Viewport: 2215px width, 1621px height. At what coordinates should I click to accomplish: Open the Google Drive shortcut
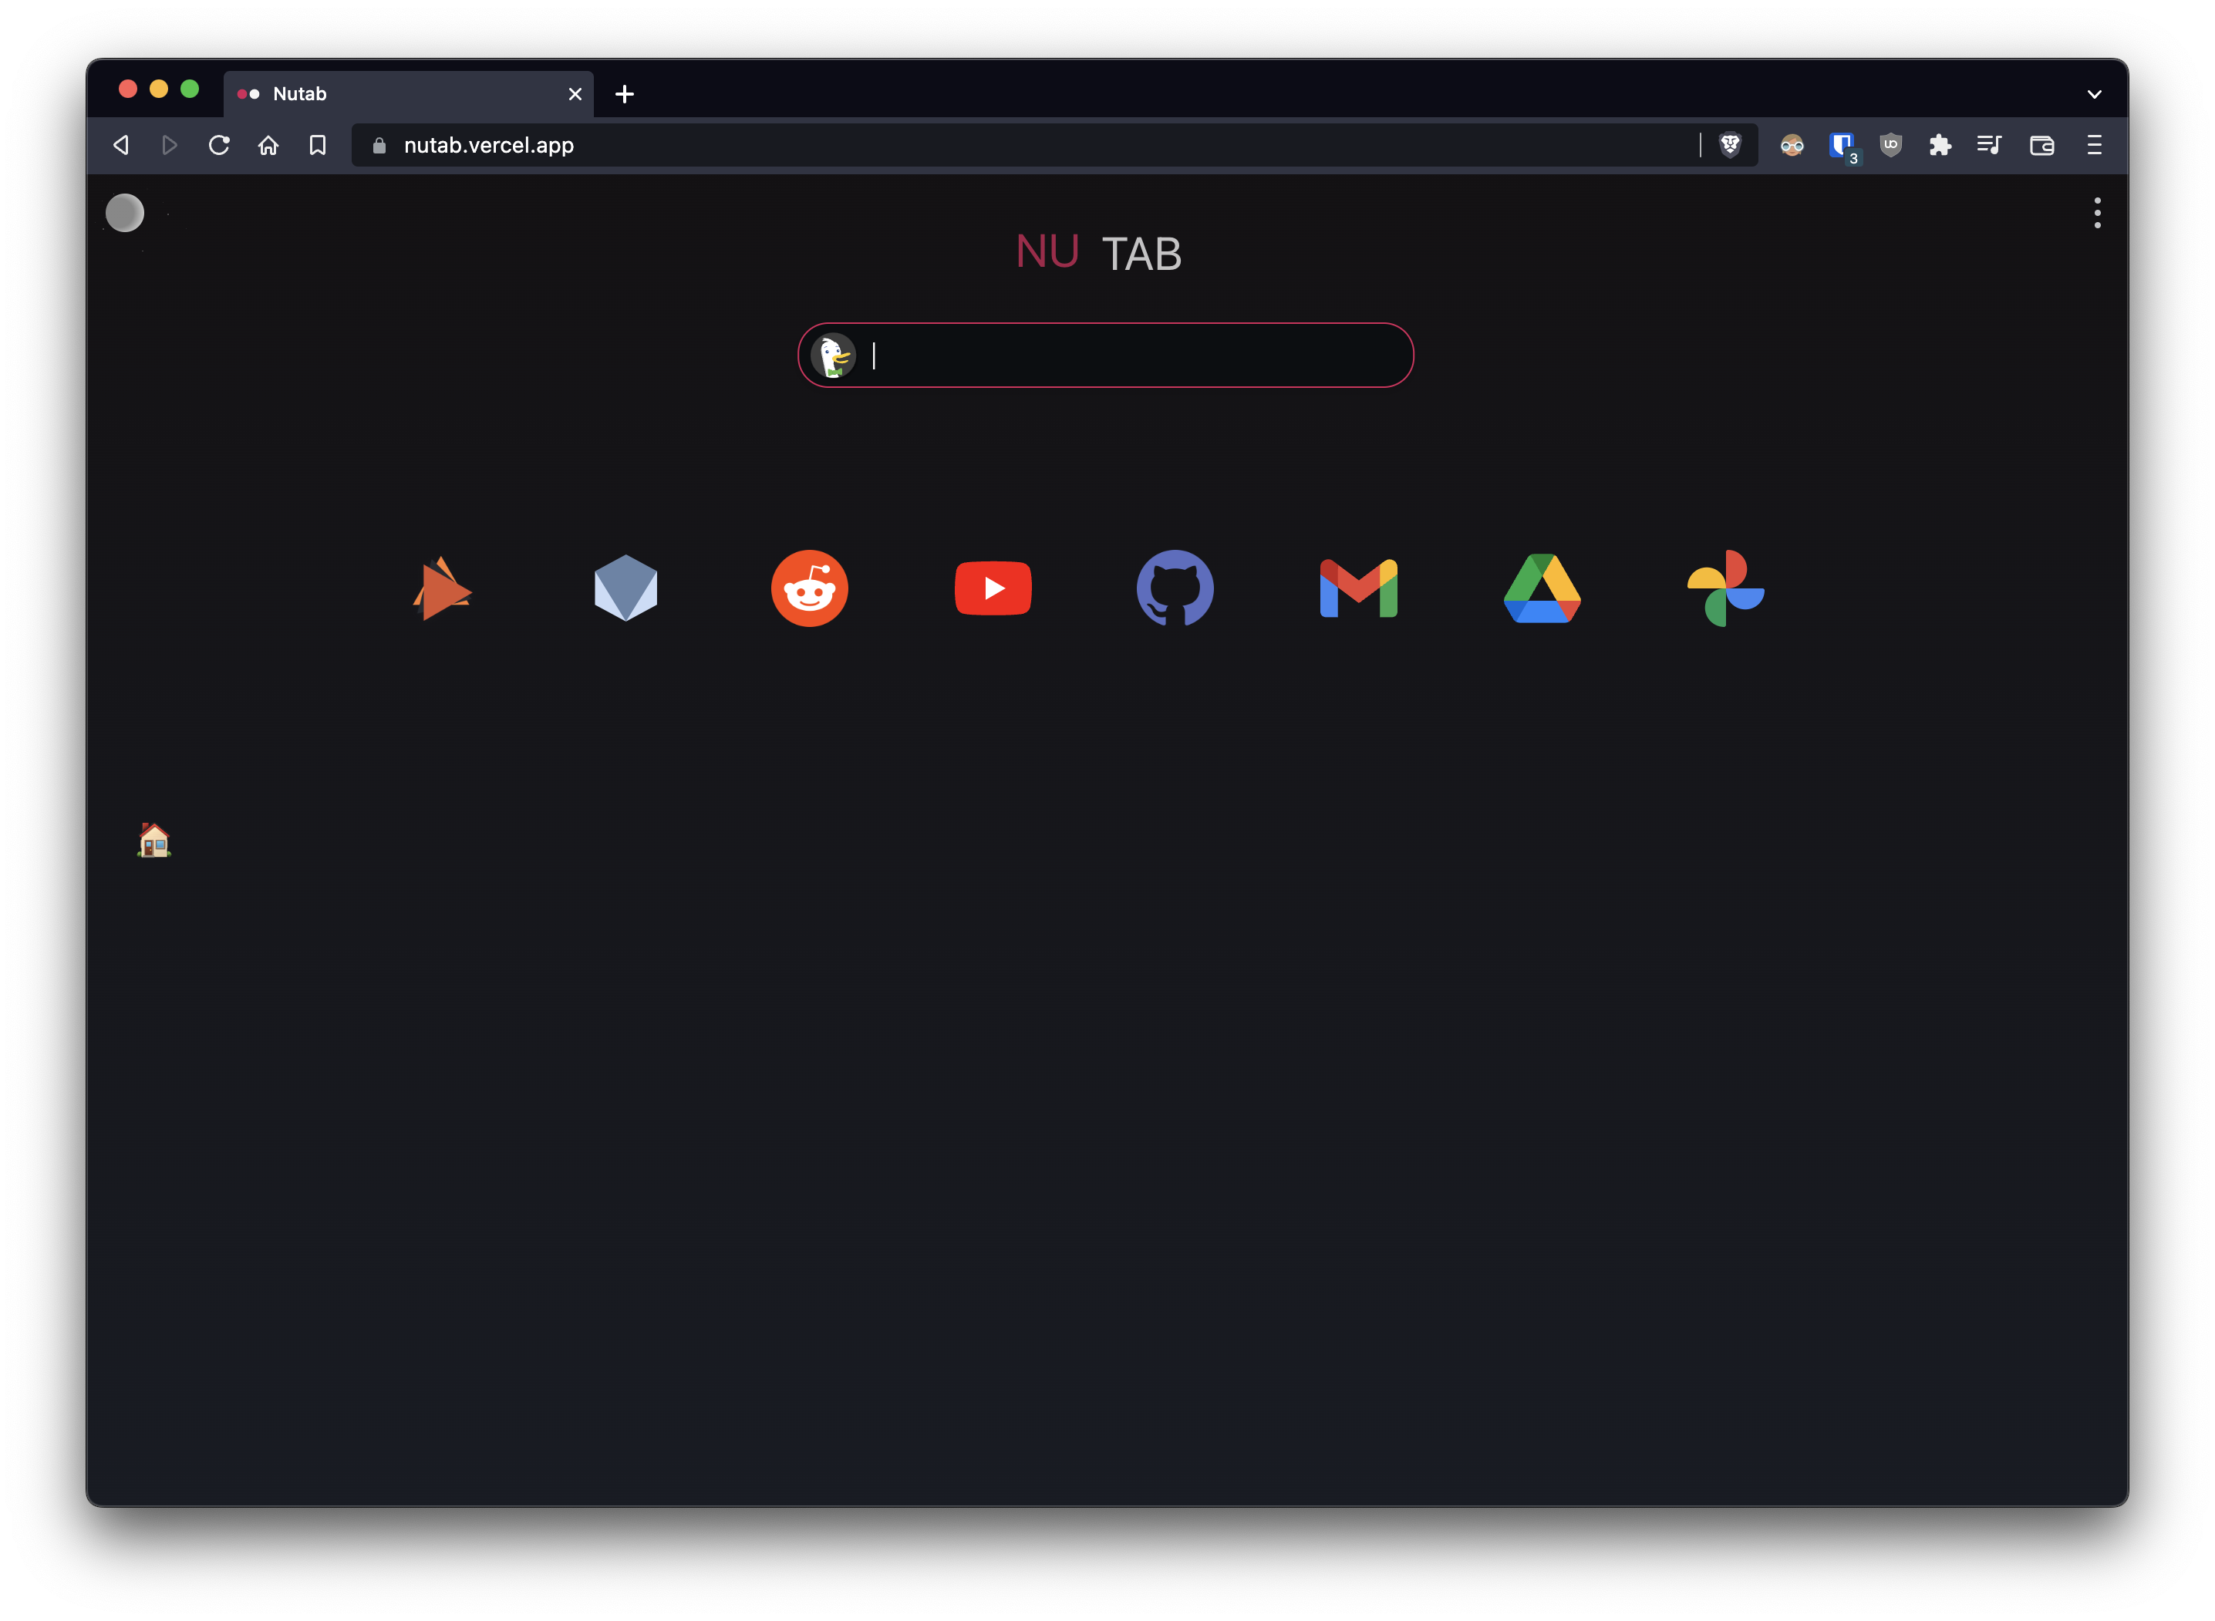click(1542, 588)
